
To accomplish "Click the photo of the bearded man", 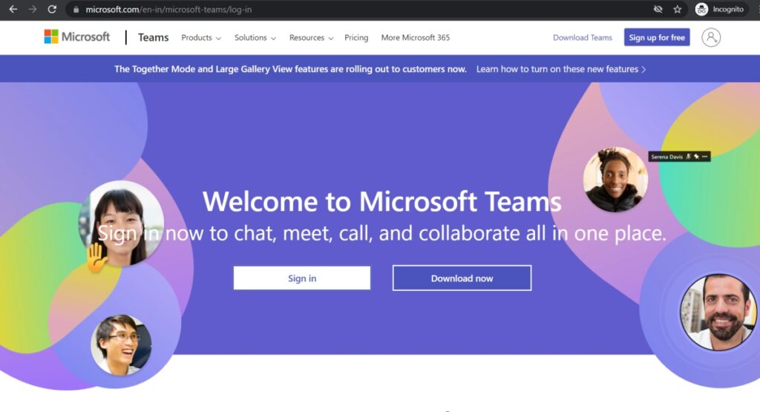I will point(718,312).
